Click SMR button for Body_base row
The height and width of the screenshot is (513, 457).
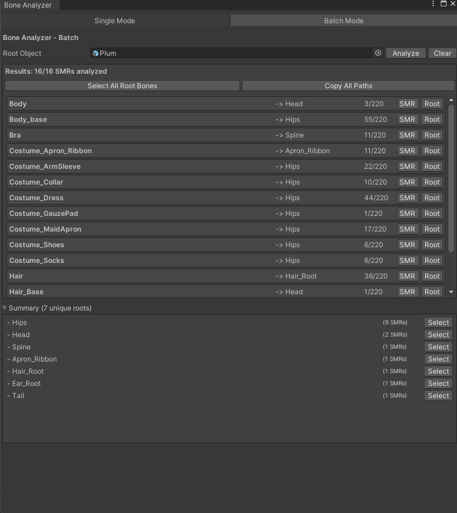point(407,120)
